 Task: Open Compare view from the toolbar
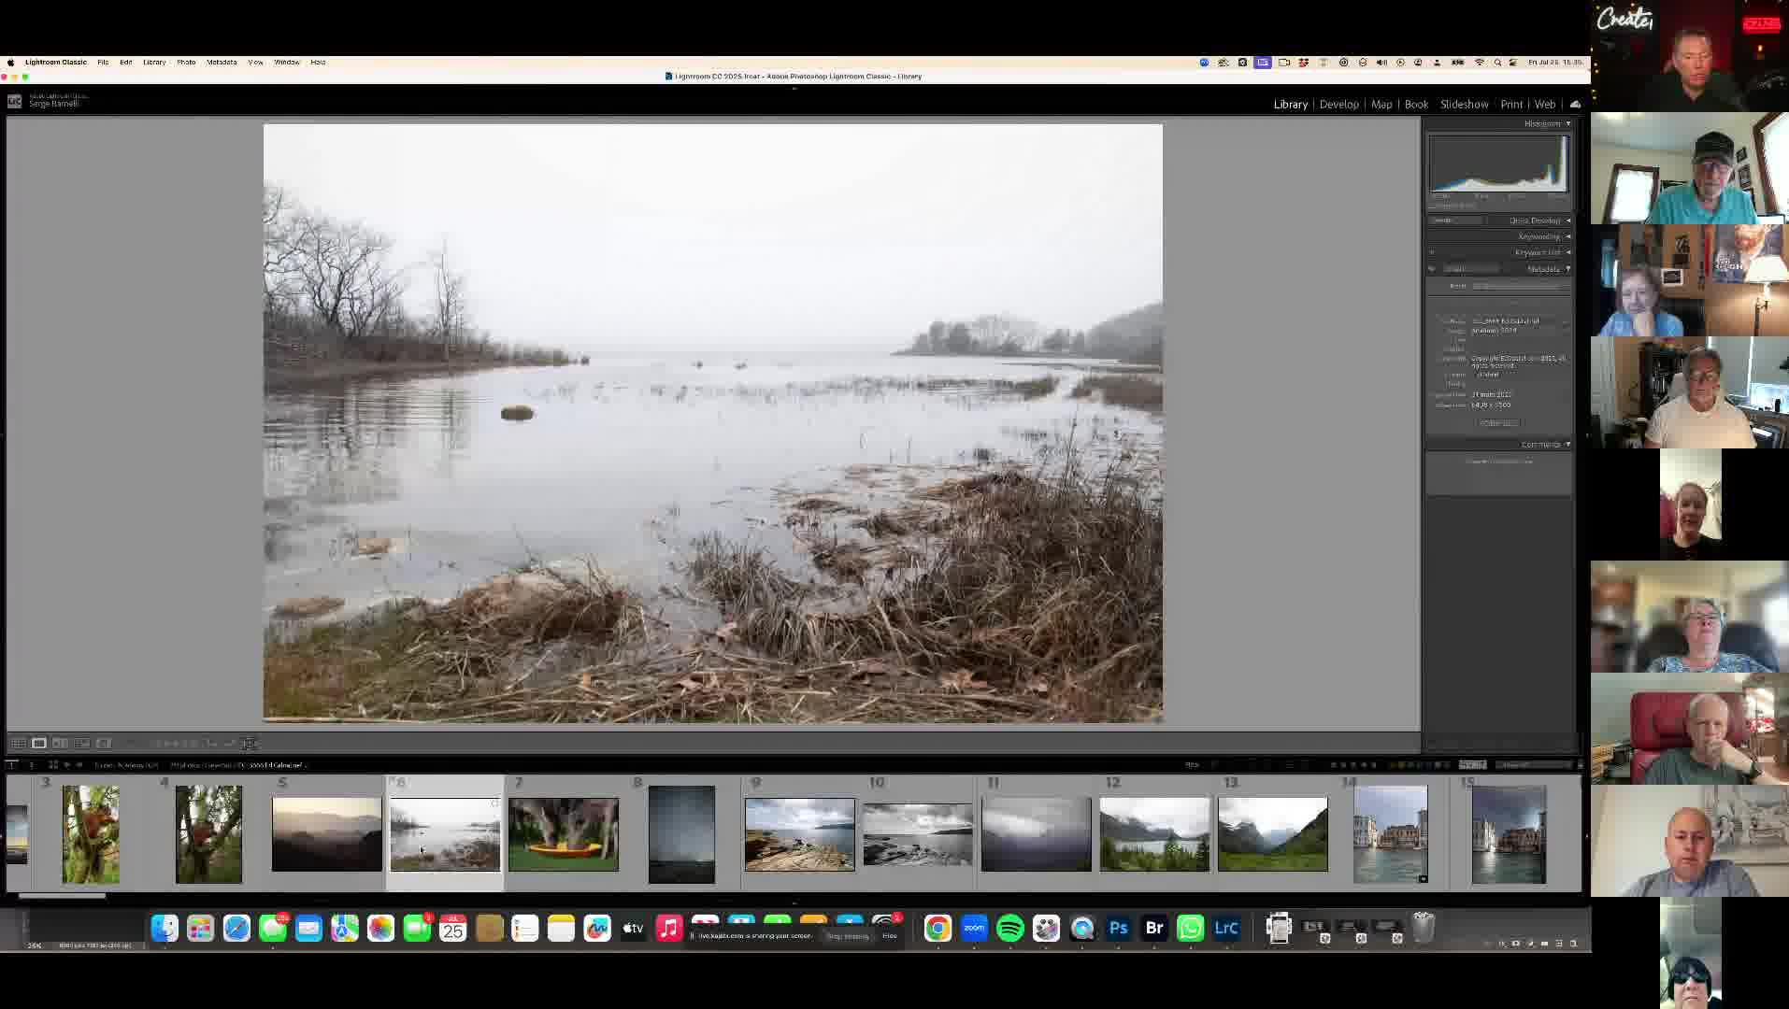(61, 744)
